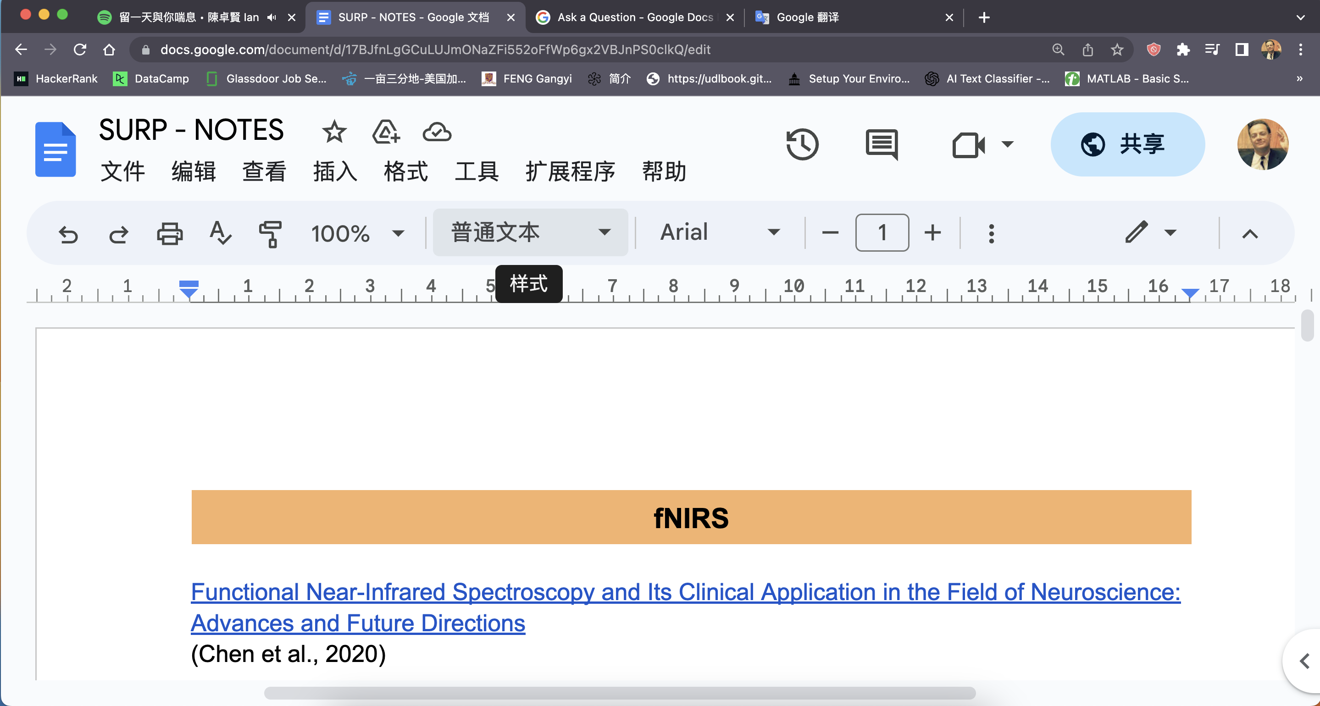
Task: Click the Print icon
Action: (170, 234)
